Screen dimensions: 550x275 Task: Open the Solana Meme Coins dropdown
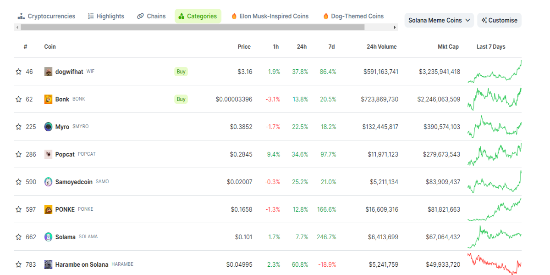tap(439, 20)
